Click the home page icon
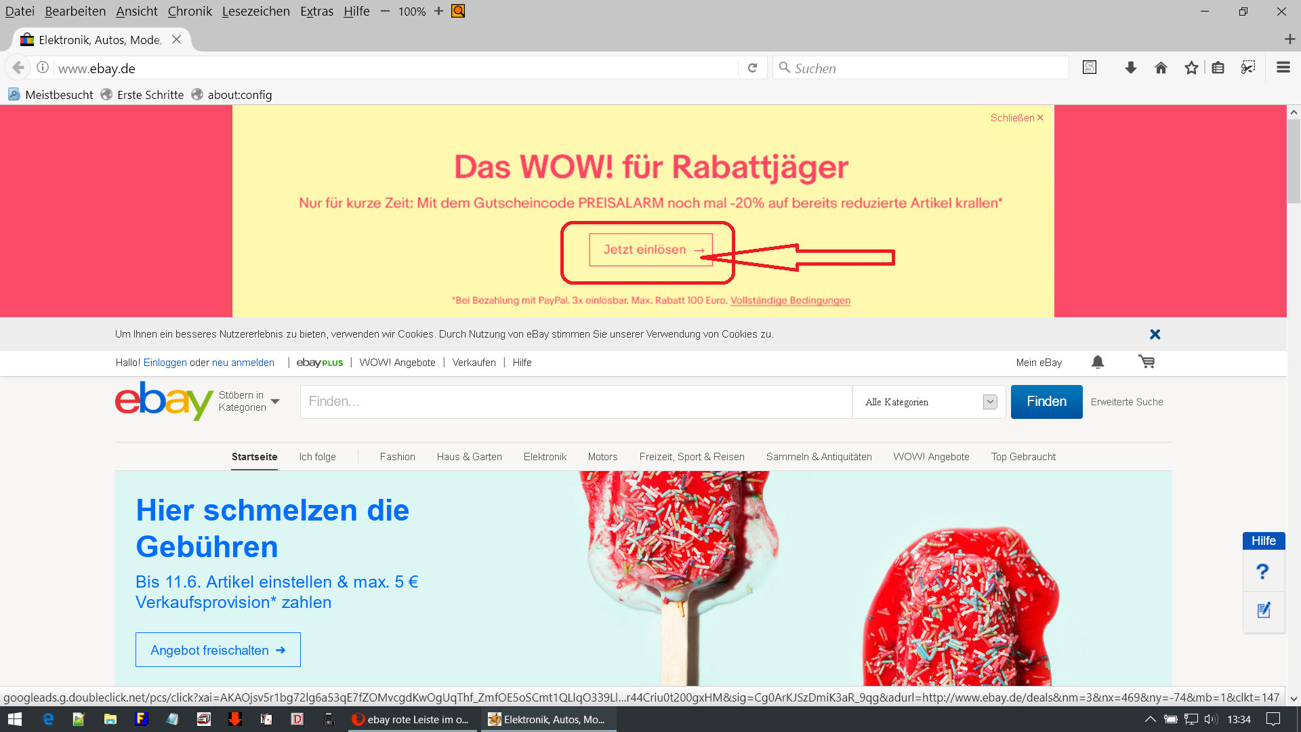 pyautogui.click(x=1161, y=68)
